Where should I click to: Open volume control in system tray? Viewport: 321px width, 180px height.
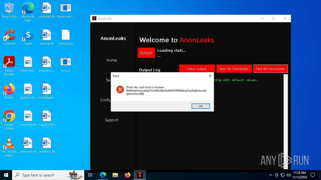pos(289,175)
